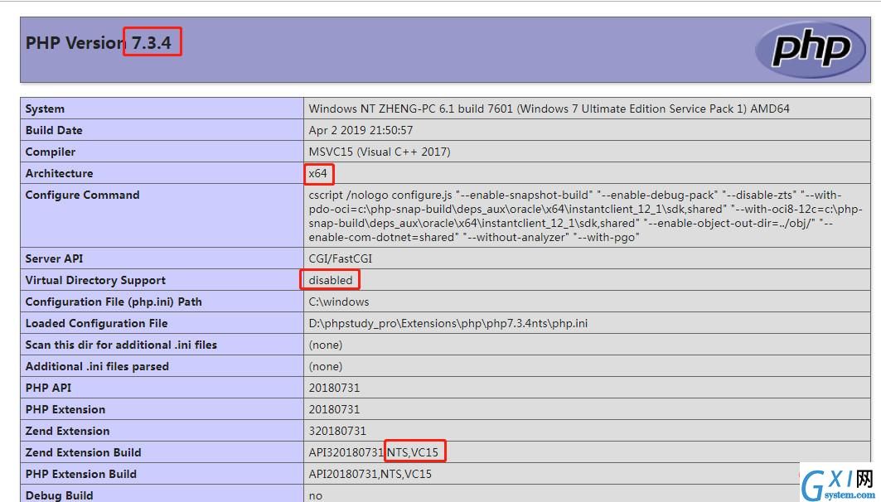Click the 'PHP API' label

pyautogui.click(x=48, y=388)
